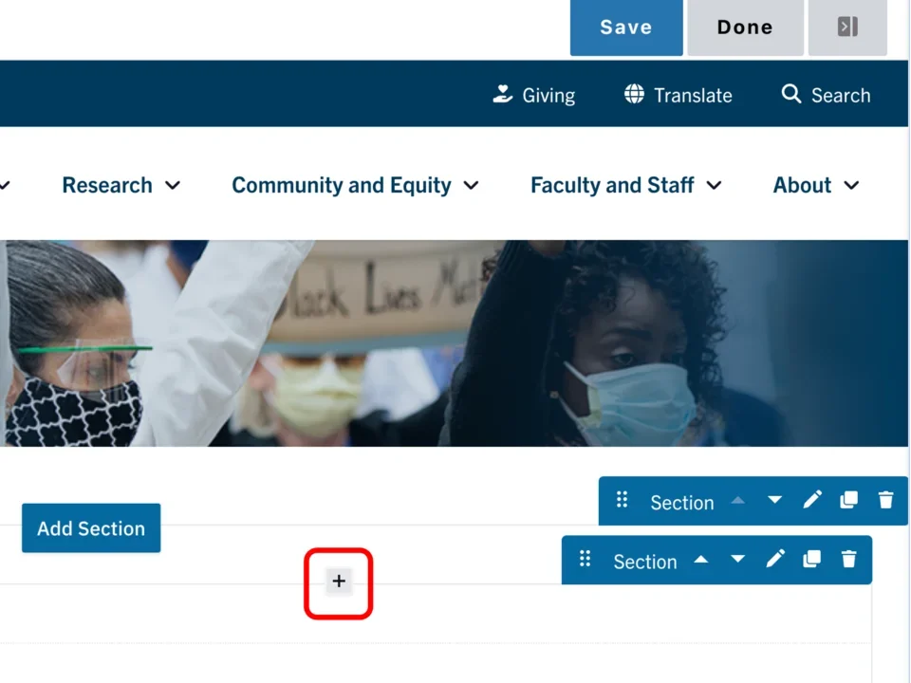The width and height of the screenshot is (911, 683).
Task: Delete the top Section with trash icon
Action: (x=885, y=500)
